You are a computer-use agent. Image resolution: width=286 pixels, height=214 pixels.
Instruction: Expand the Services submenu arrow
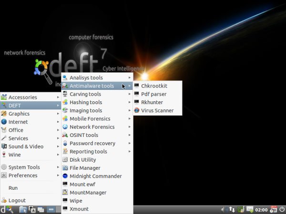[x=58, y=138]
